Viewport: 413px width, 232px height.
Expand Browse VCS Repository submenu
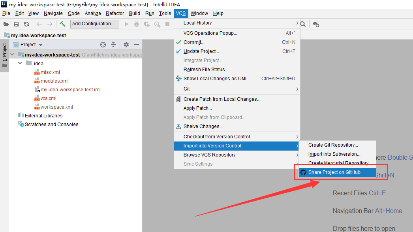(x=237, y=155)
